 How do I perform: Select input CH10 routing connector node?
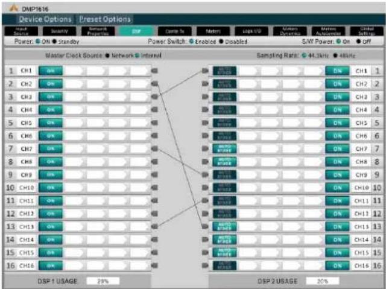[x=154, y=188]
